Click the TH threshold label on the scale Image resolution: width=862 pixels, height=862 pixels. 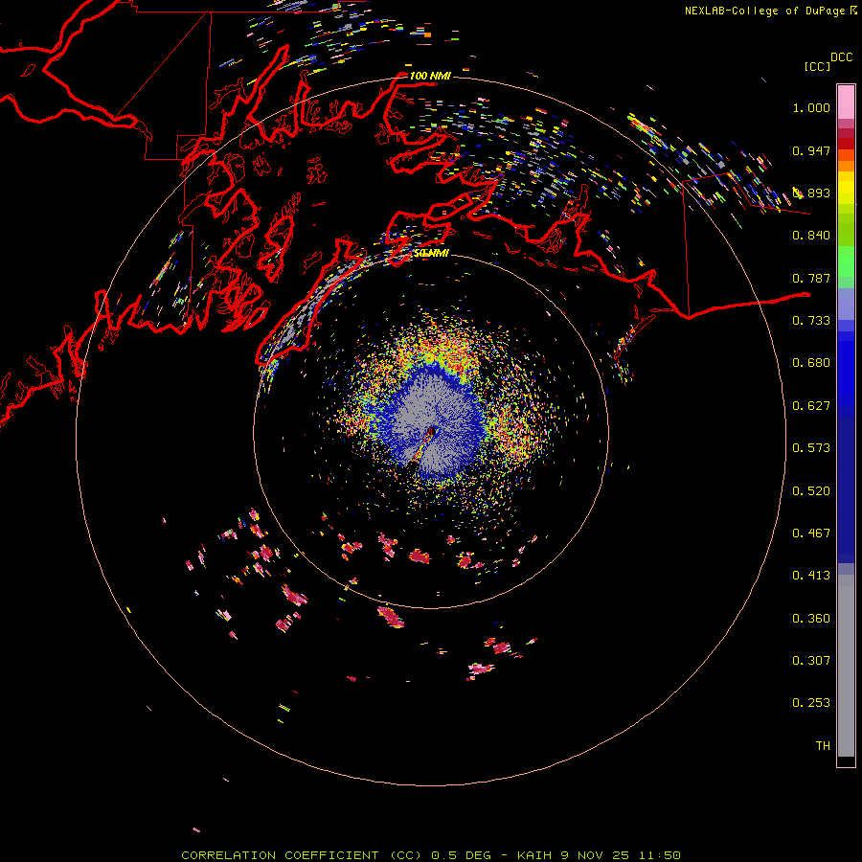tap(823, 746)
